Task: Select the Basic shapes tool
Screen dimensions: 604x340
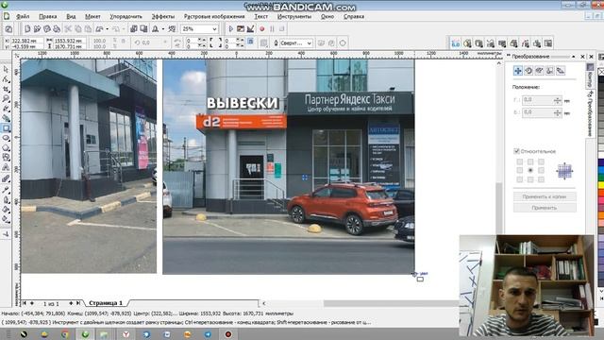Action: pos(6,158)
